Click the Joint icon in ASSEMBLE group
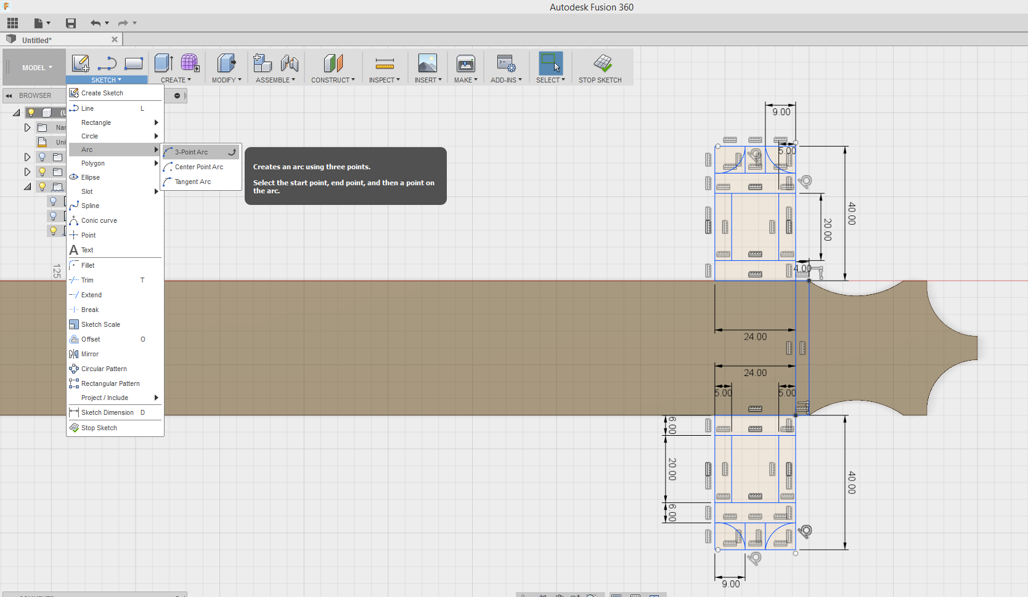Viewport: 1028px width, 597px height. [289, 63]
